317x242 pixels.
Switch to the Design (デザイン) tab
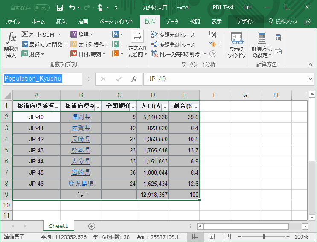click(246, 21)
